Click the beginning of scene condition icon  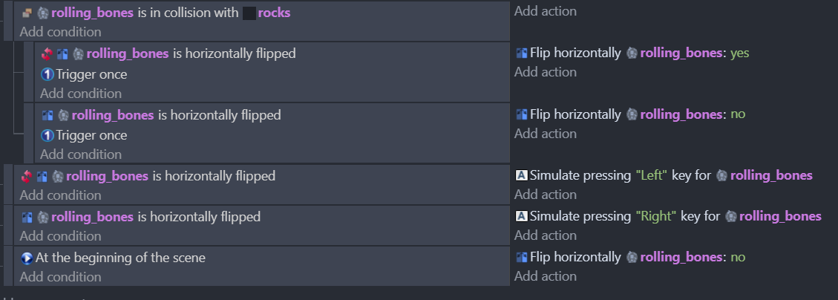27,258
